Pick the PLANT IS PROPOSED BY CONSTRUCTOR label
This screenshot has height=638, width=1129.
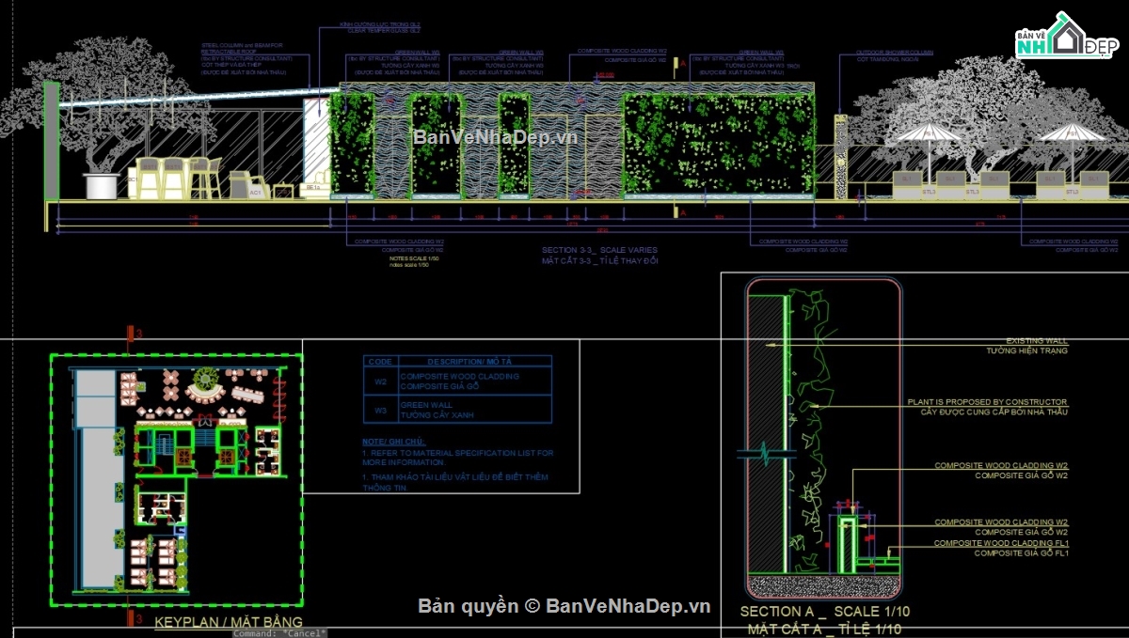point(987,402)
